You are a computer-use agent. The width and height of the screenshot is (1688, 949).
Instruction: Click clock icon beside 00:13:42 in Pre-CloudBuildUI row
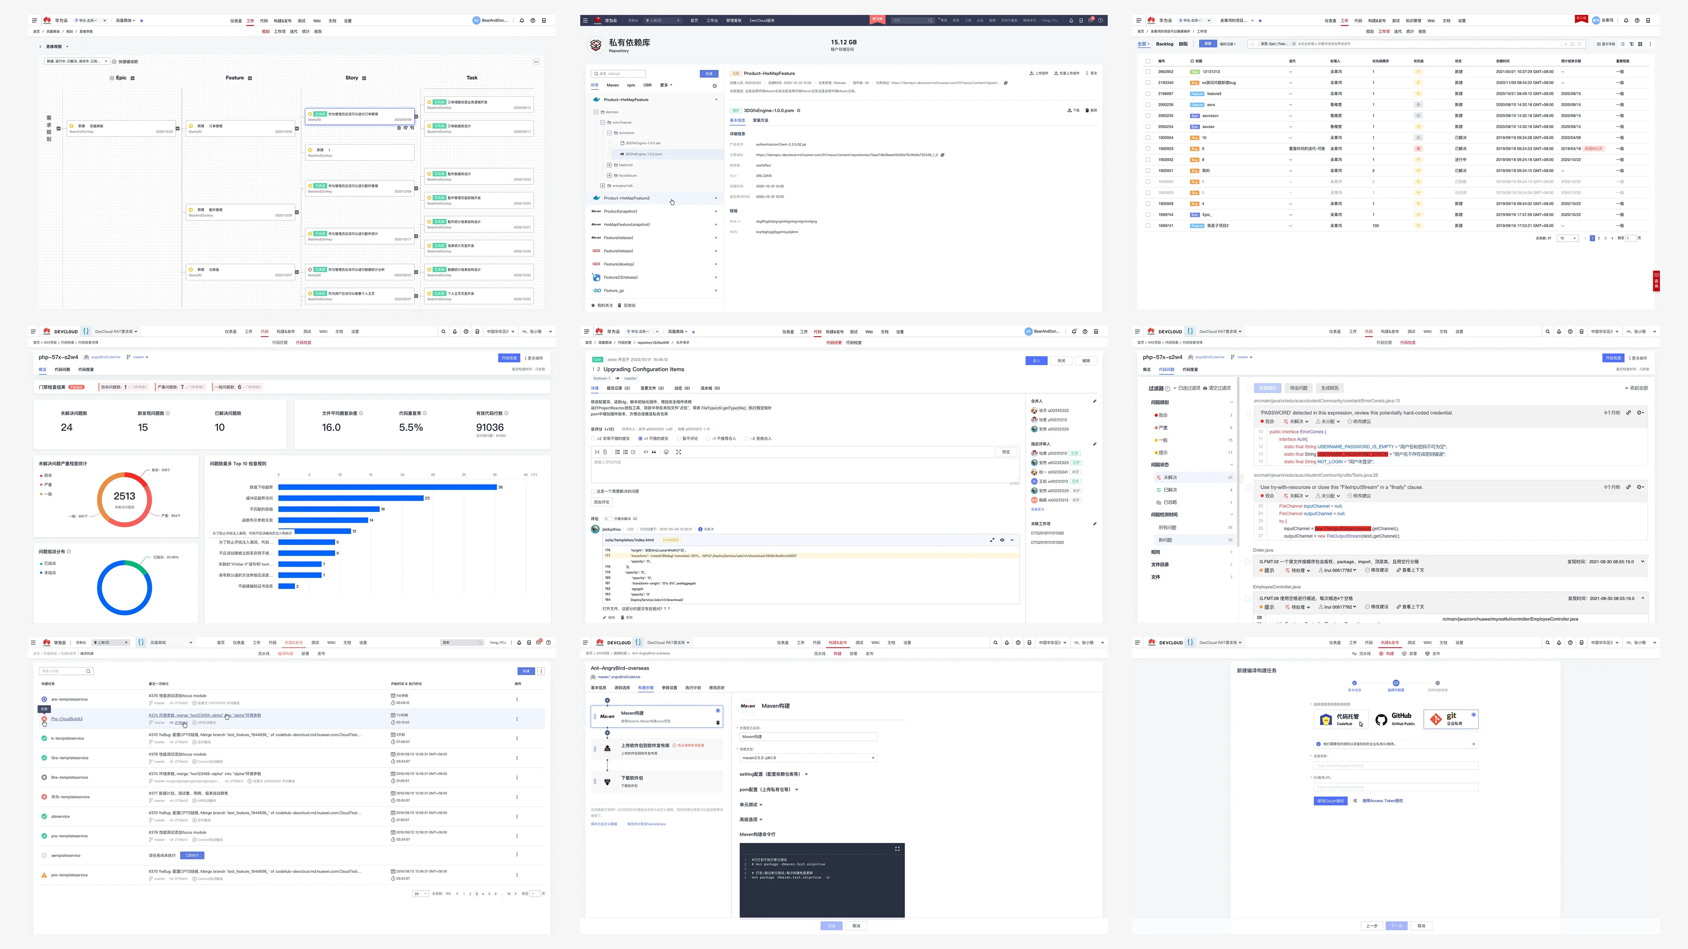(393, 722)
